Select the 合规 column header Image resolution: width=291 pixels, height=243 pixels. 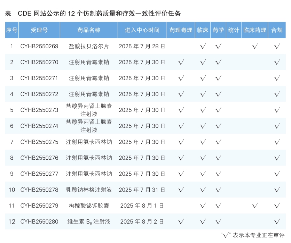277,30
